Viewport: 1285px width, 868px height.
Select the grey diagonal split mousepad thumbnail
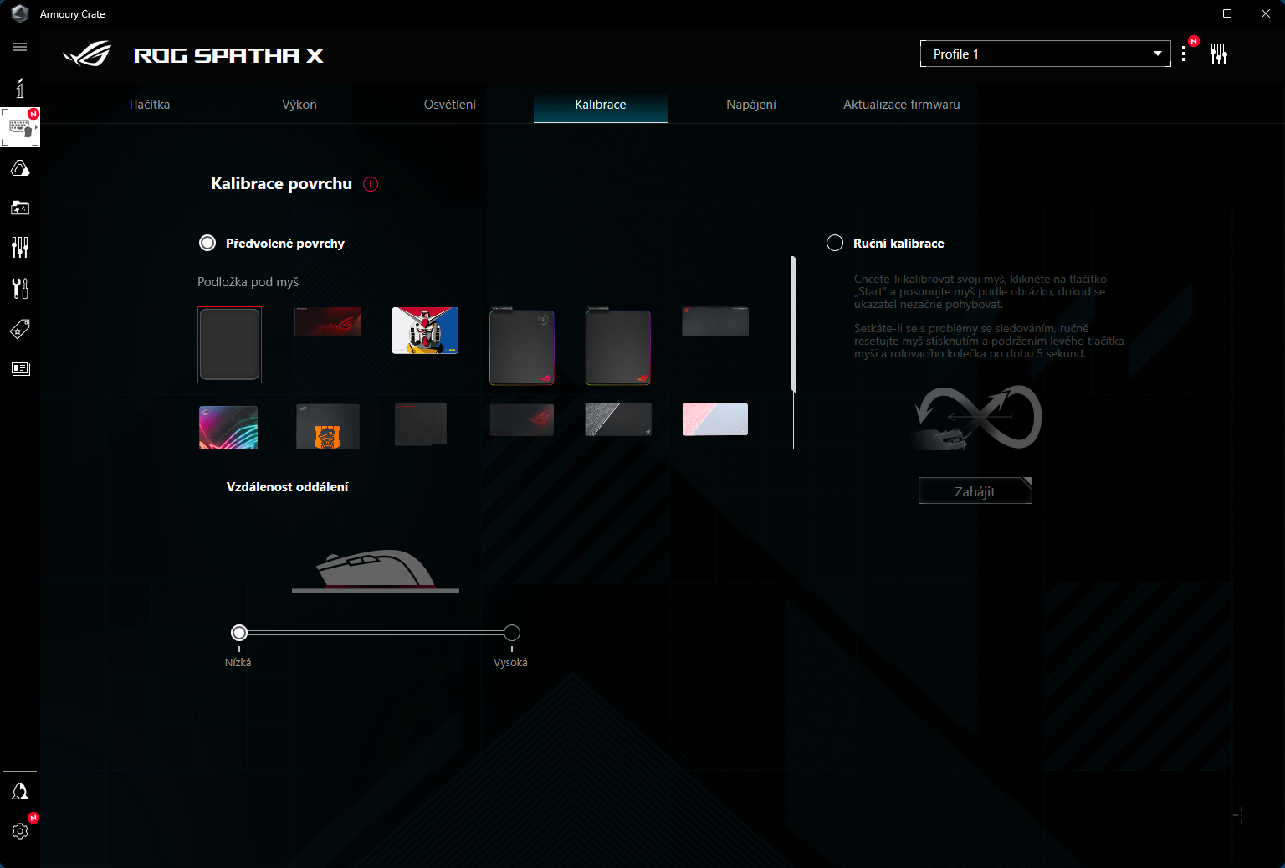point(618,419)
